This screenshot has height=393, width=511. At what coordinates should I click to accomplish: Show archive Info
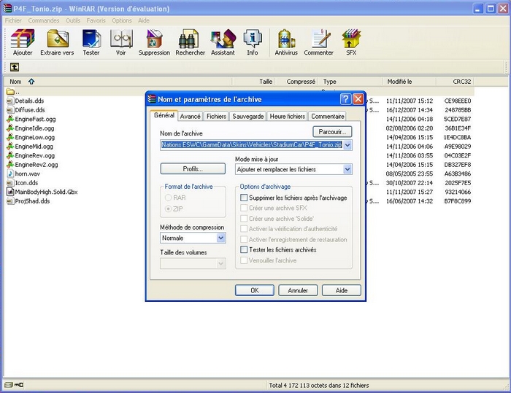coord(253,42)
